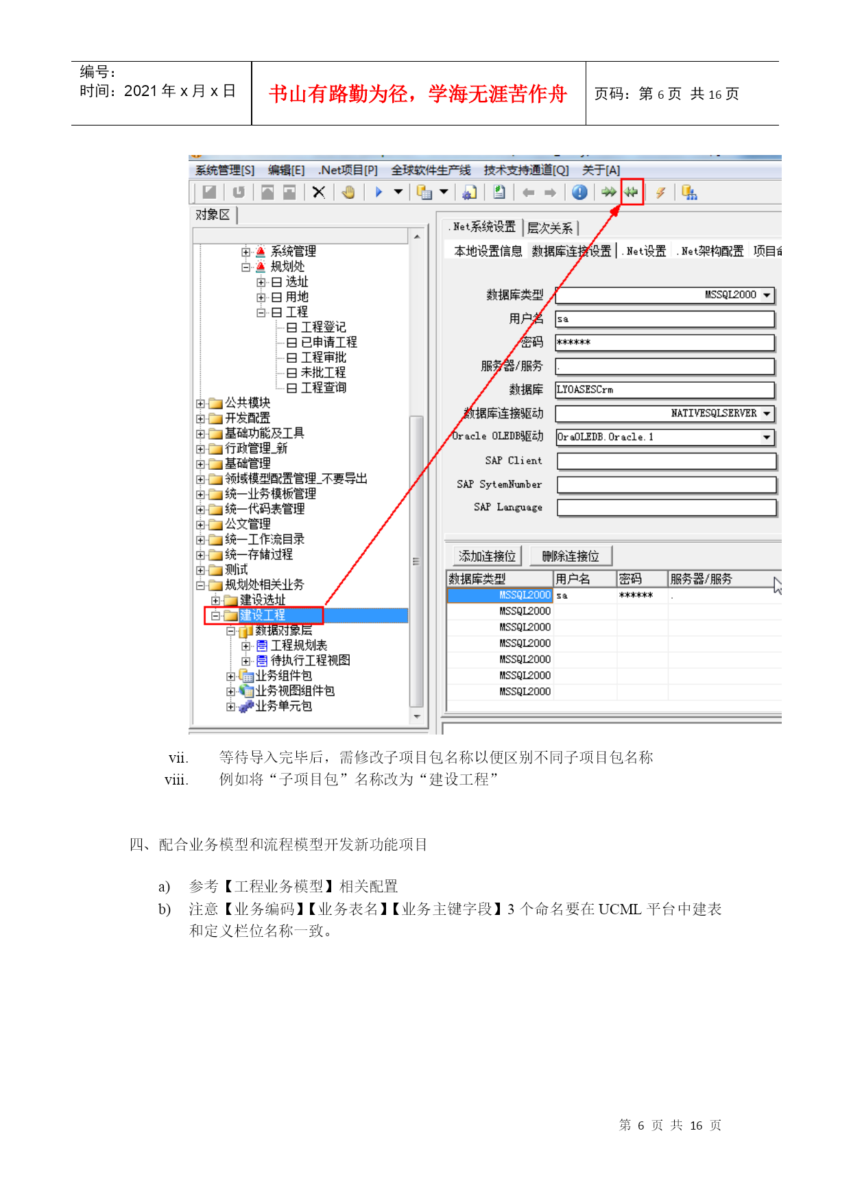851x1203 pixels.
Task: Collapse the 规划处 tree node
Action: [x=245, y=267]
